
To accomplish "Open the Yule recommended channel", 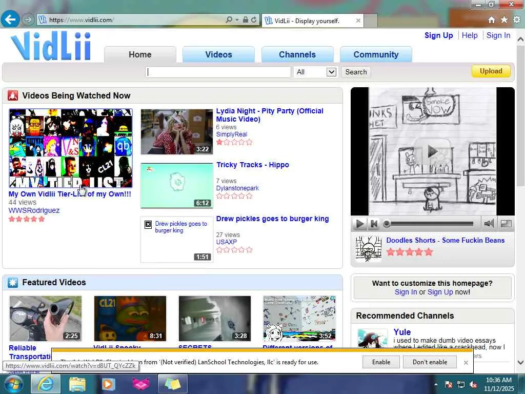I will click(402, 332).
